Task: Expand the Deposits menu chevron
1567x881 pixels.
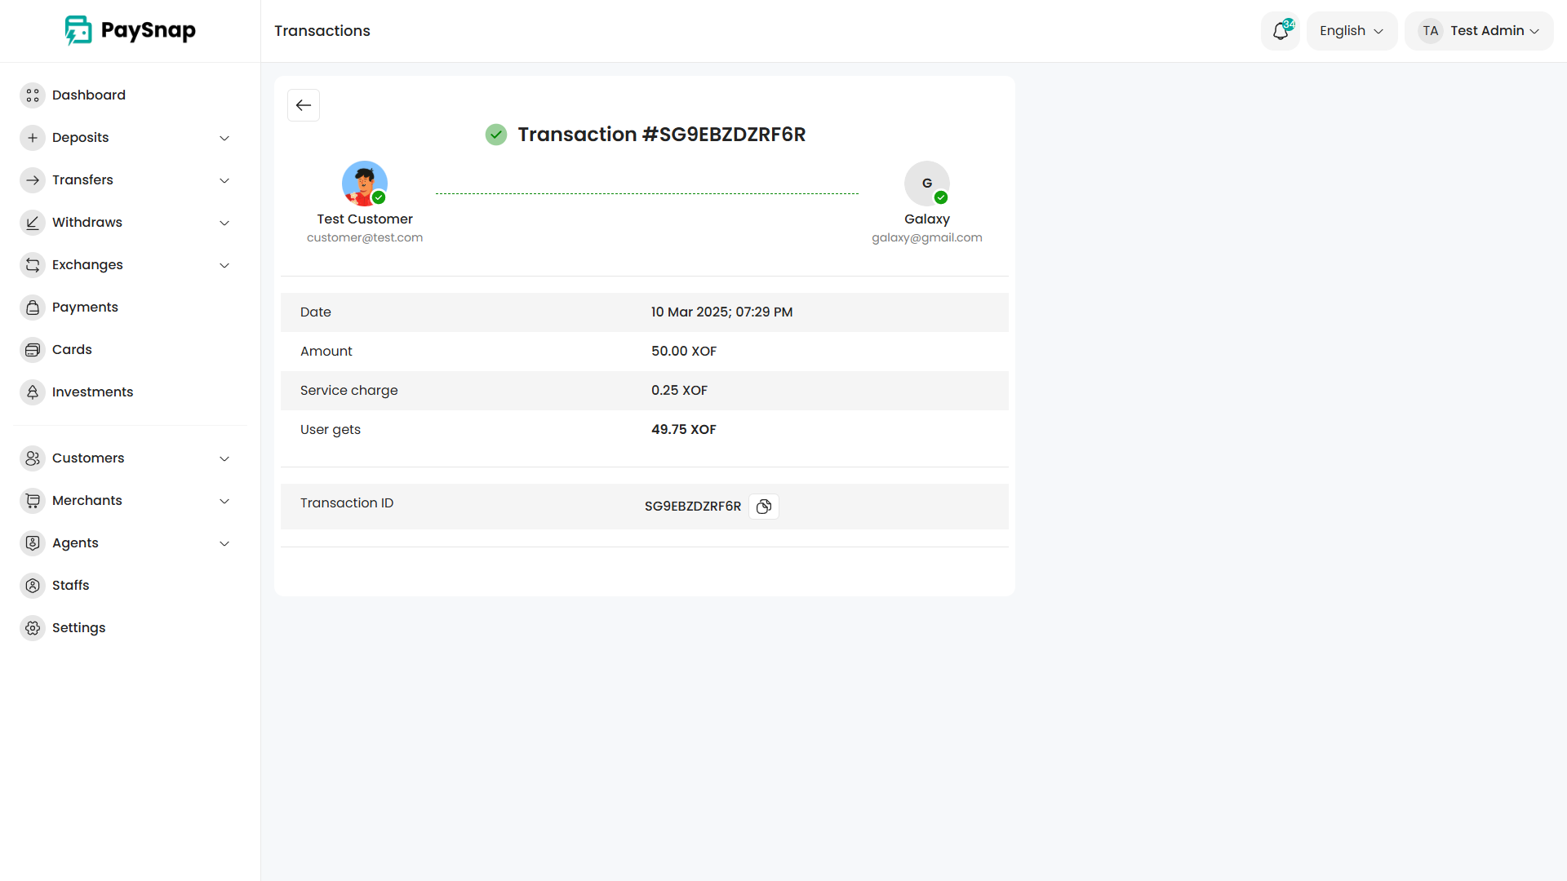Action: click(x=224, y=138)
